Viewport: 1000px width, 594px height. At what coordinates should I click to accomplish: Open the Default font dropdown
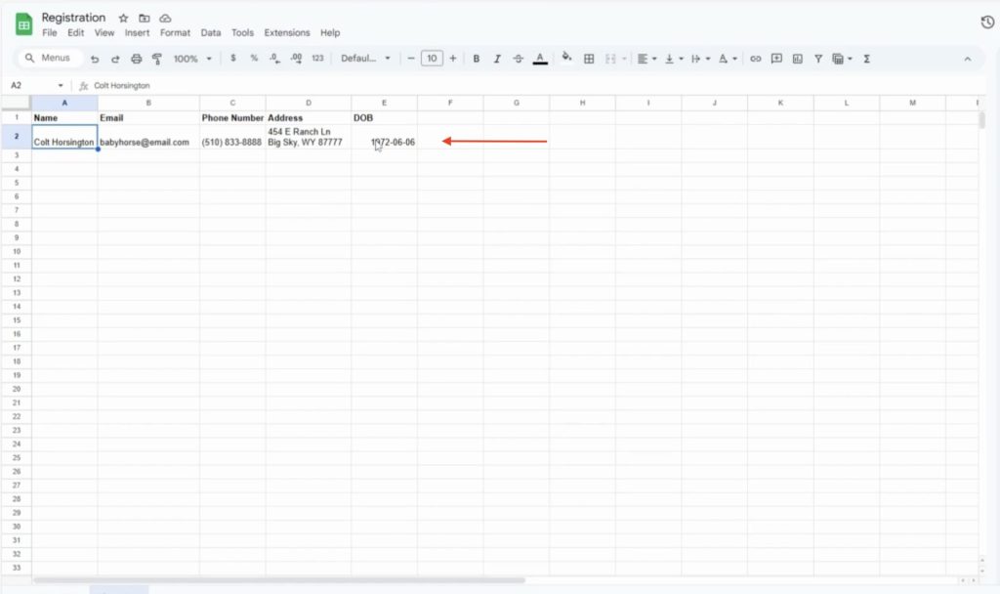pos(365,58)
